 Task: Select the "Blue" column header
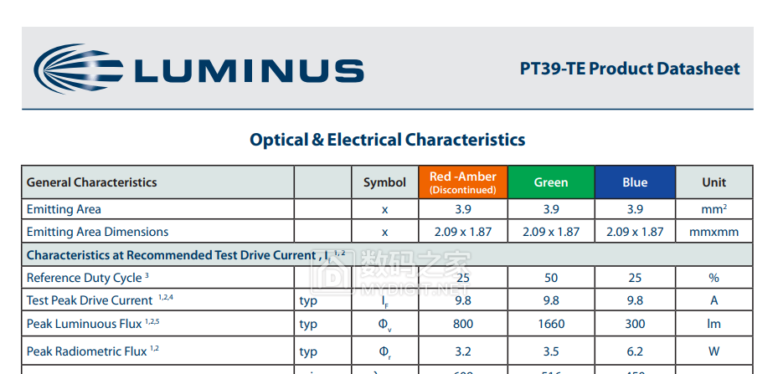coord(635,182)
